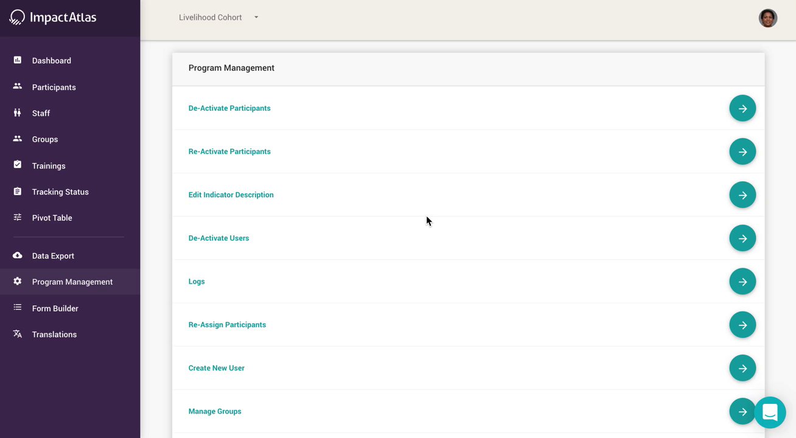Go to Data Export in the sidebar
Image resolution: width=796 pixels, height=438 pixels.
[x=70, y=256]
